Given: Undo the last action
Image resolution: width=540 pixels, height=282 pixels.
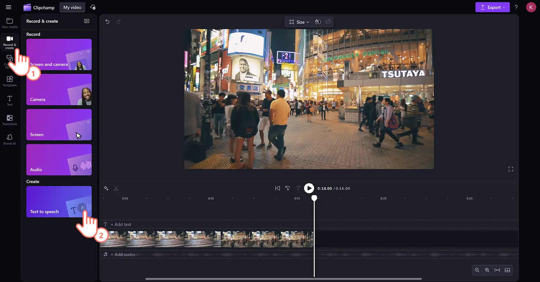Looking at the screenshot, I should (x=108, y=21).
